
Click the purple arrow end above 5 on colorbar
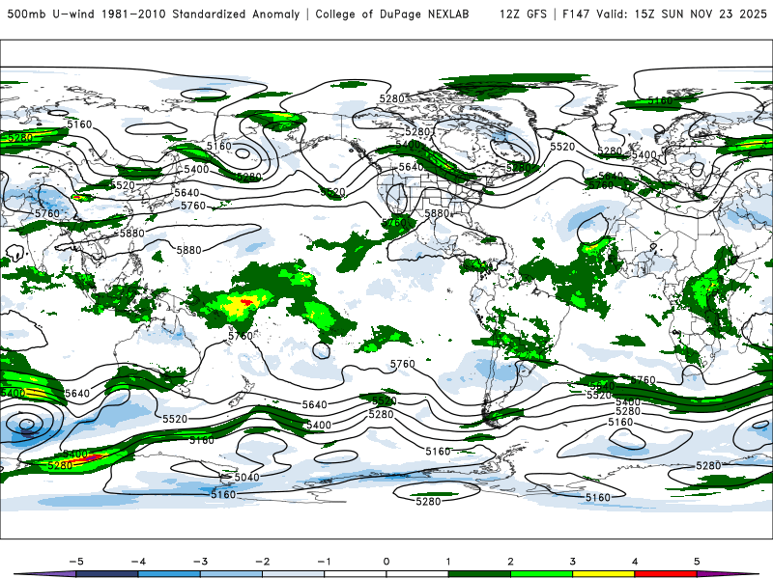728,574
